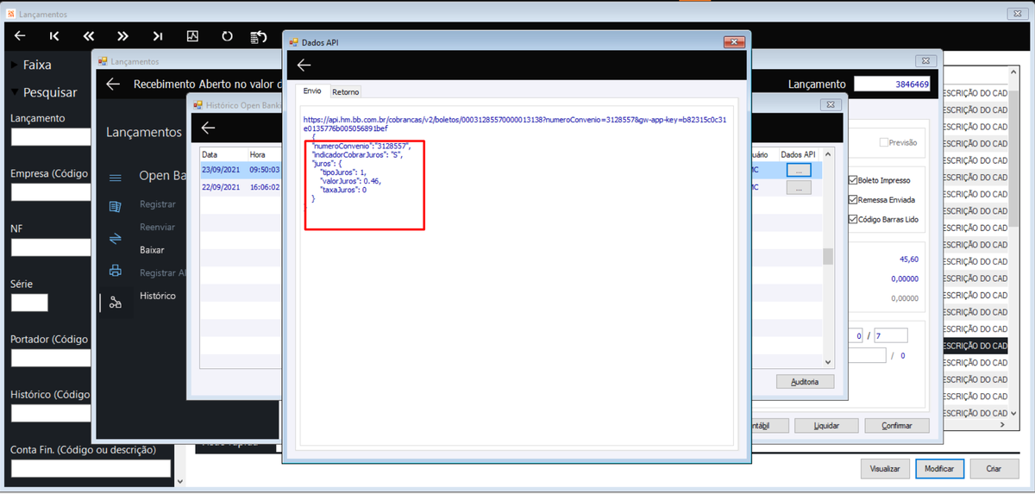The width and height of the screenshot is (1035, 494).
Task: Close the Dados API window
Action: coord(734,41)
